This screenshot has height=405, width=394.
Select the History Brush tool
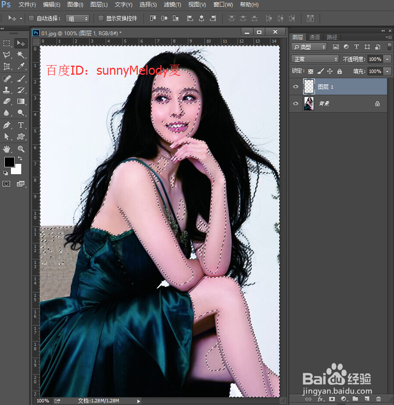point(21,90)
